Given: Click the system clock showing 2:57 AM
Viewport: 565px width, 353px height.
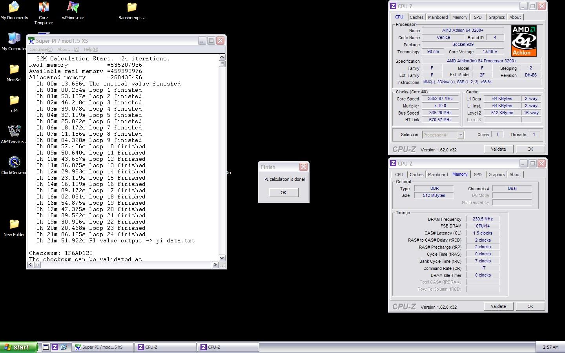Looking at the screenshot, I should point(550,347).
